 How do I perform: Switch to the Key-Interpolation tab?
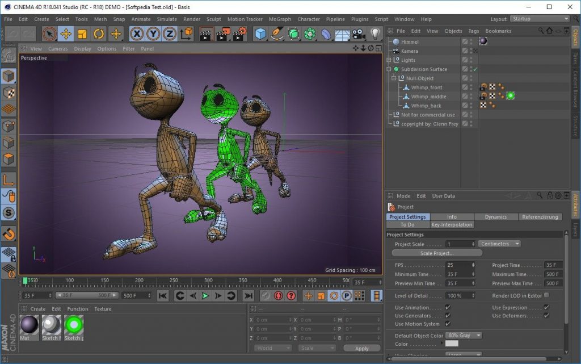[x=452, y=225]
